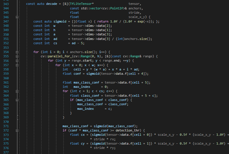Click 'max_index' declaration on line 362
Image resolution: width=229 pixels, height=154 pixels.
[x=82, y=87]
